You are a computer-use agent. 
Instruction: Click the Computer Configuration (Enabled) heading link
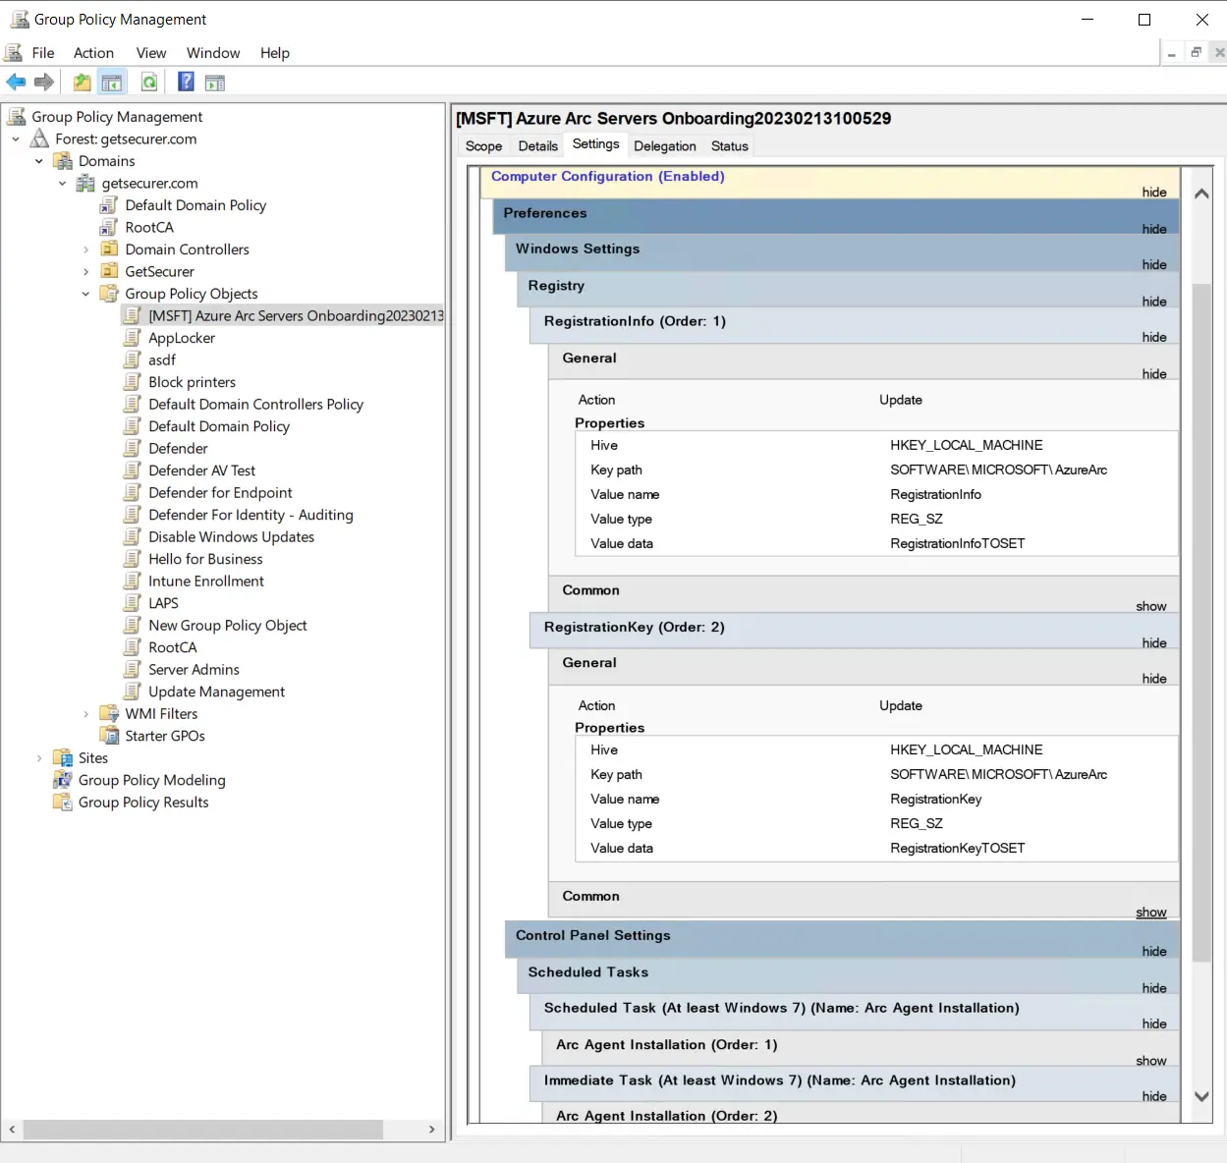[x=607, y=177]
